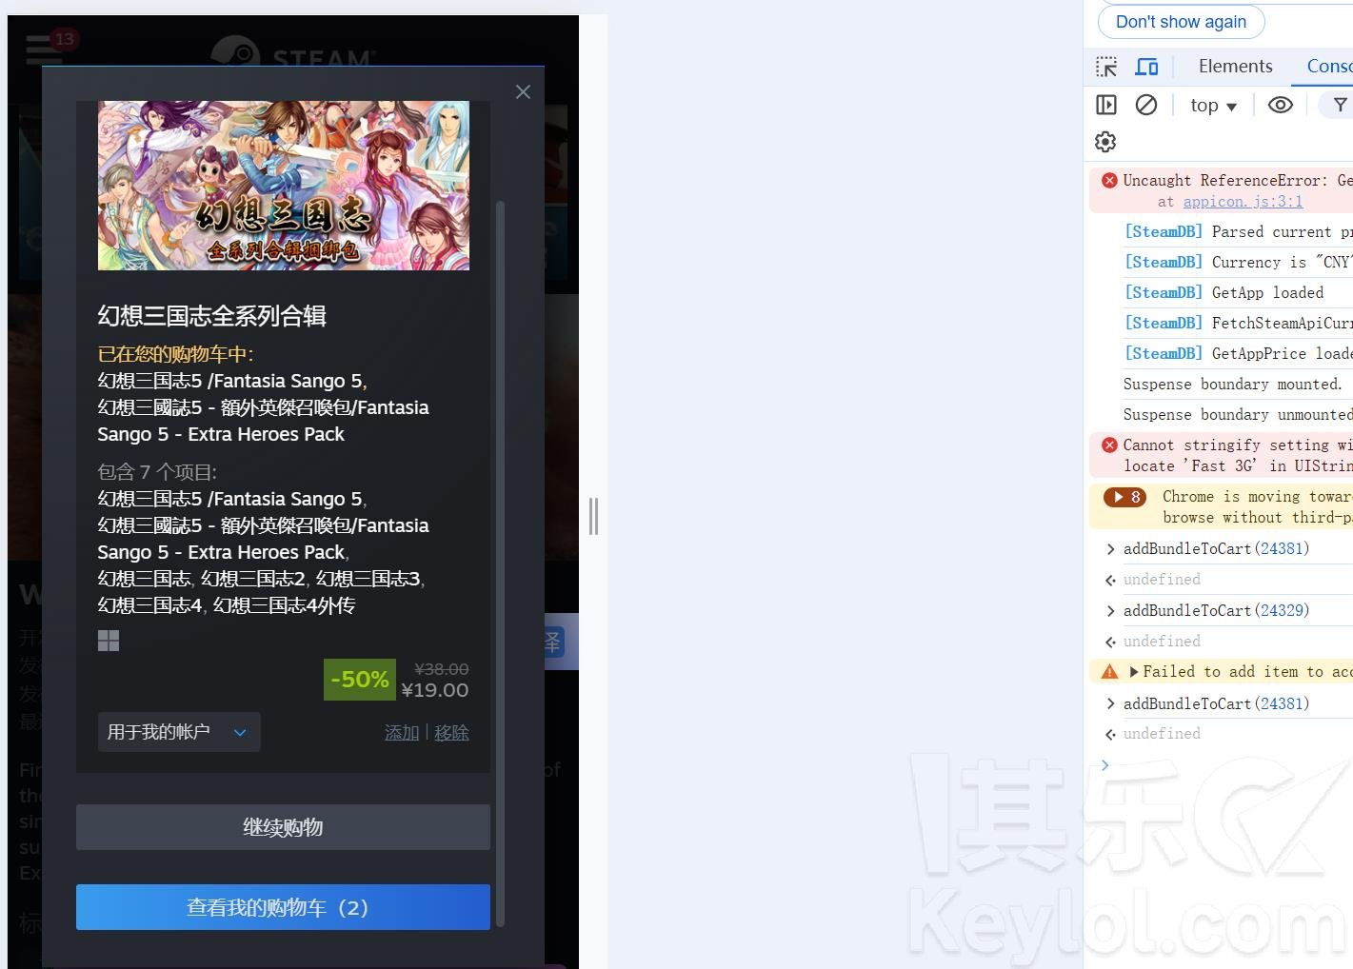Image resolution: width=1353 pixels, height=969 pixels.
Task: Click the 已在您的购物车中 label
Action: click(x=175, y=354)
